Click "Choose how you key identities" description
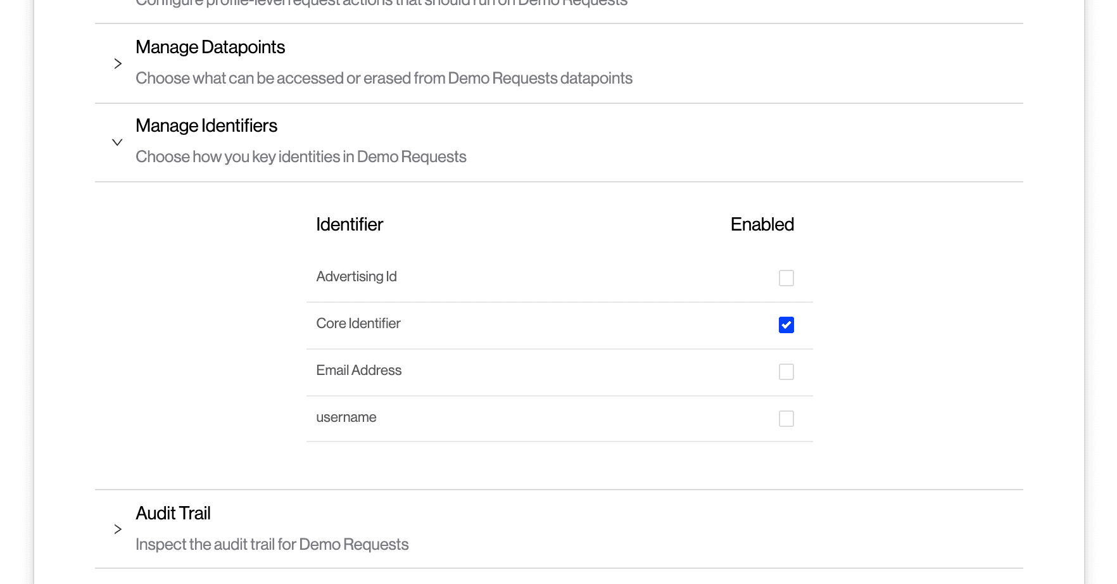Image resolution: width=1117 pixels, height=584 pixels. click(x=301, y=157)
